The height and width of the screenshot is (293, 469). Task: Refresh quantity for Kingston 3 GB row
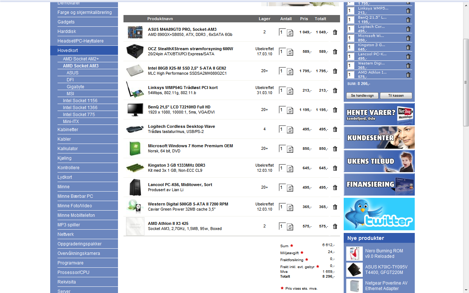290,168
